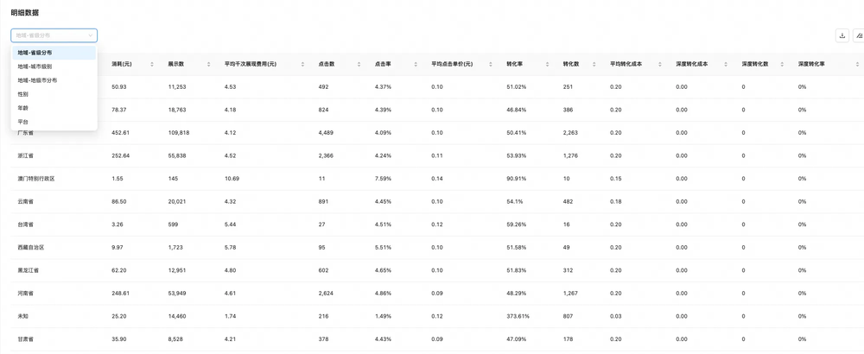
Task: Click the 转化率 column sort icon
Action: tap(547, 65)
